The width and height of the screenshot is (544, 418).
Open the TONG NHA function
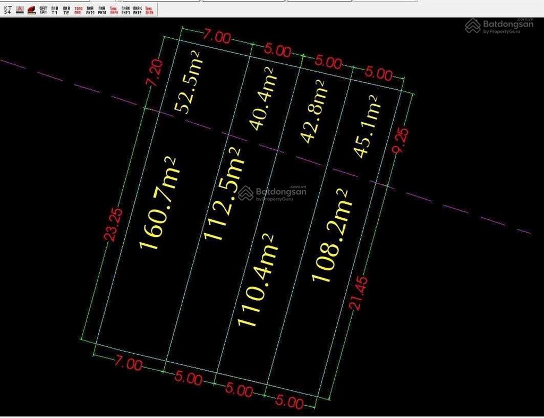point(79,8)
